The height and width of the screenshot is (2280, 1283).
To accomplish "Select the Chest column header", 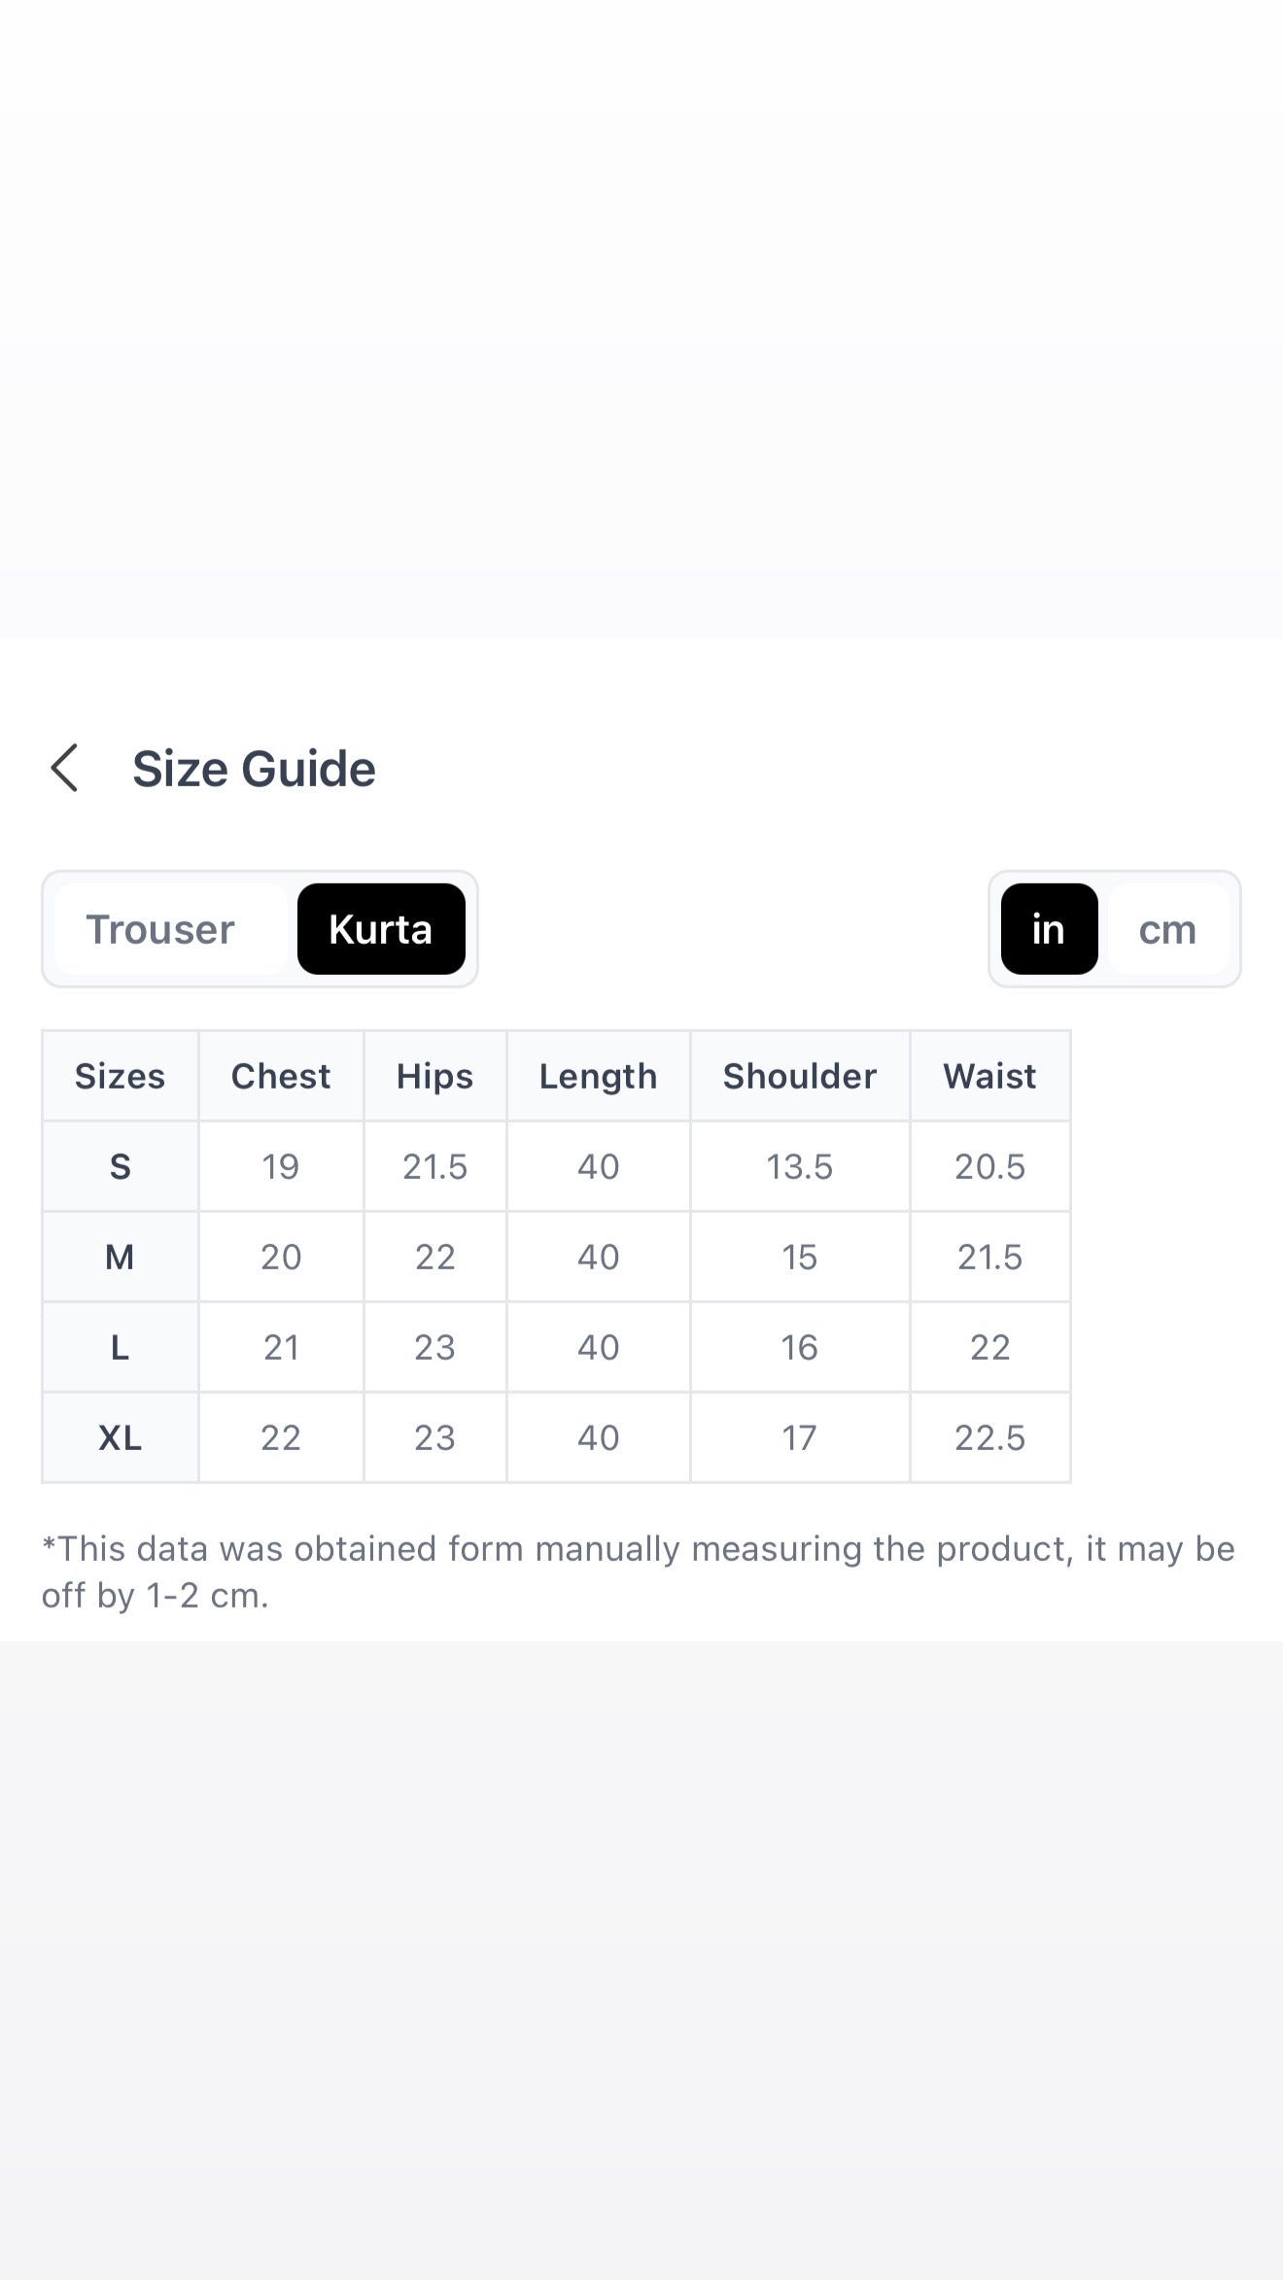I will [x=281, y=1076].
